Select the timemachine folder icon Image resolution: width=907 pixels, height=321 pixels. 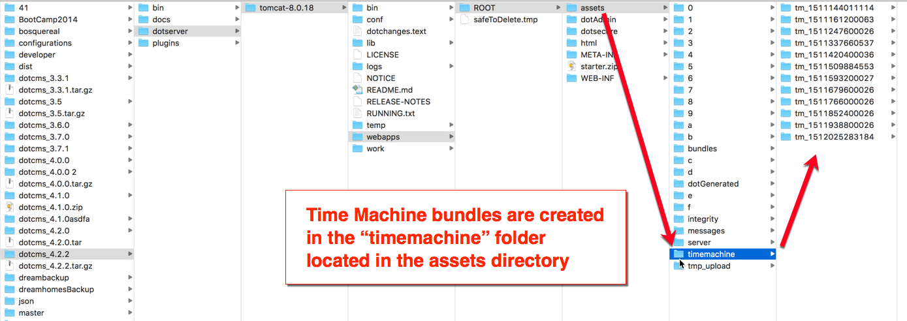pos(678,254)
